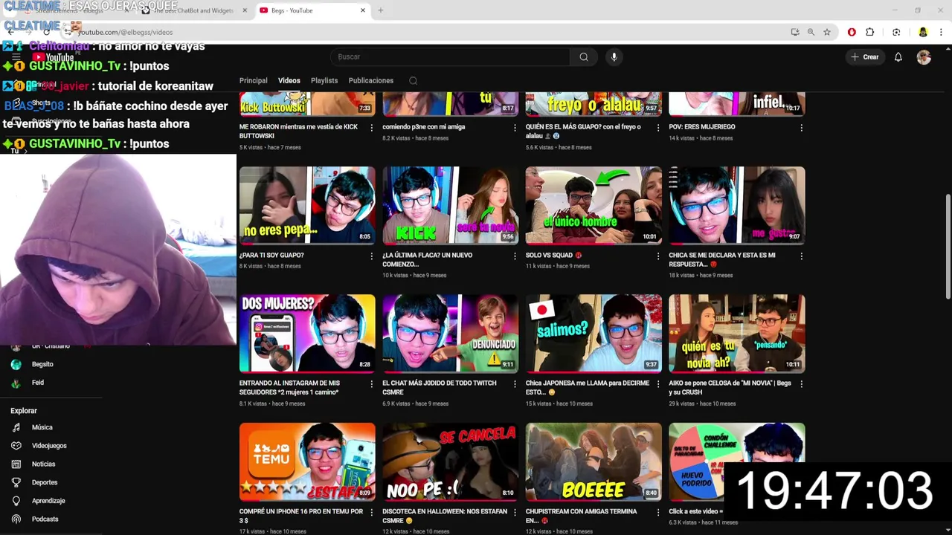Viewport: 952px width, 535px height.
Task: Play the BOEEEE thumbnail video
Action: click(x=594, y=461)
